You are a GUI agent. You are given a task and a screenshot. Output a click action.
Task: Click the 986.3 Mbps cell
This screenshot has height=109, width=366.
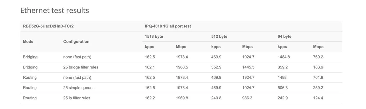247,98
